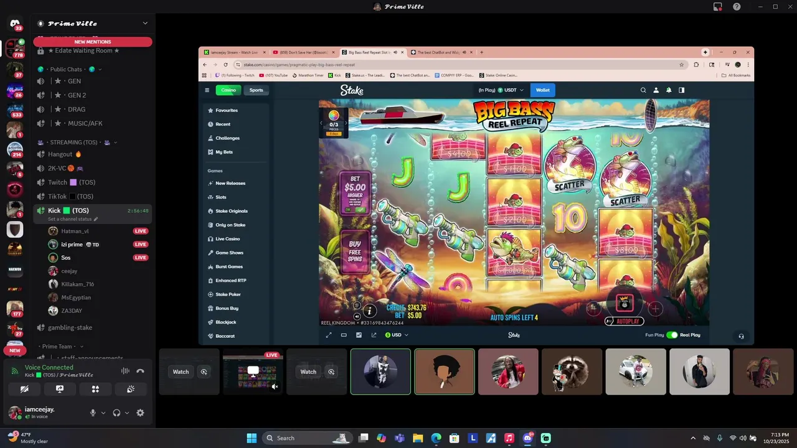Image resolution: width=797 pixels, height=448 pixels.
Task: Open a new browser tab
Action: pyautogui.click(x=481, y=52)
